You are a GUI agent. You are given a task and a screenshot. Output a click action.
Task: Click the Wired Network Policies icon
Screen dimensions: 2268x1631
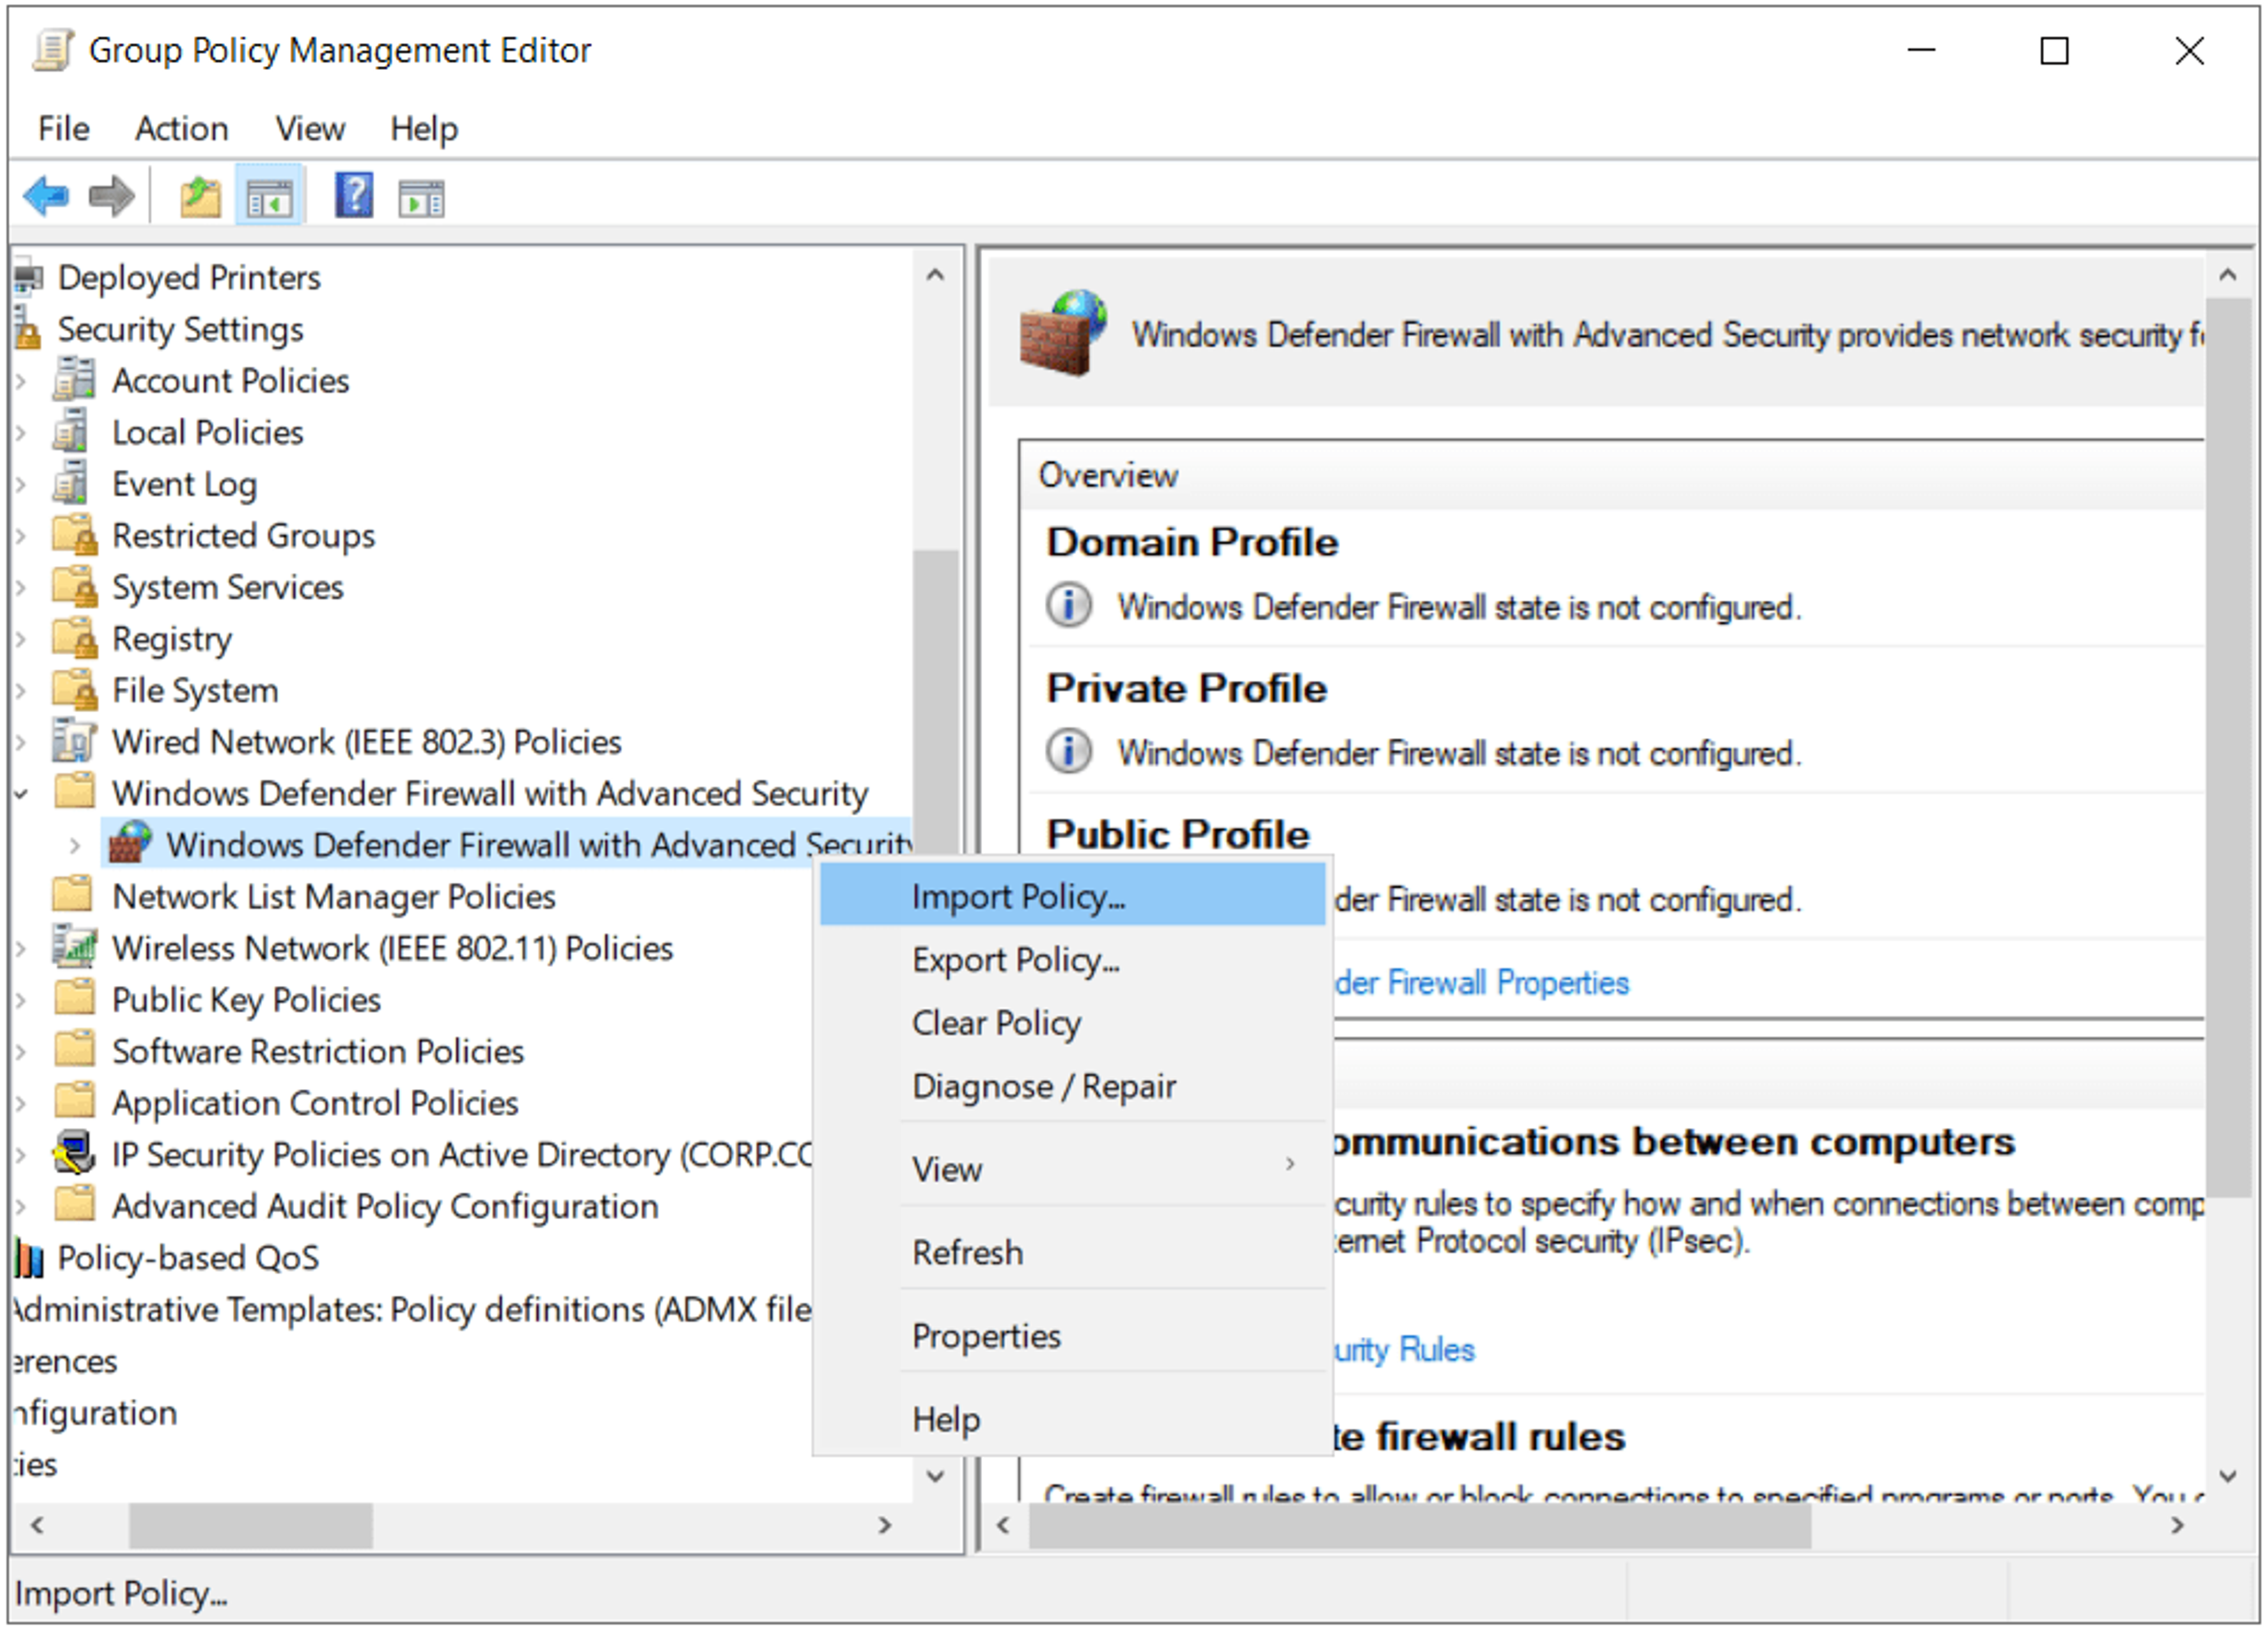(x=75, y=741)
